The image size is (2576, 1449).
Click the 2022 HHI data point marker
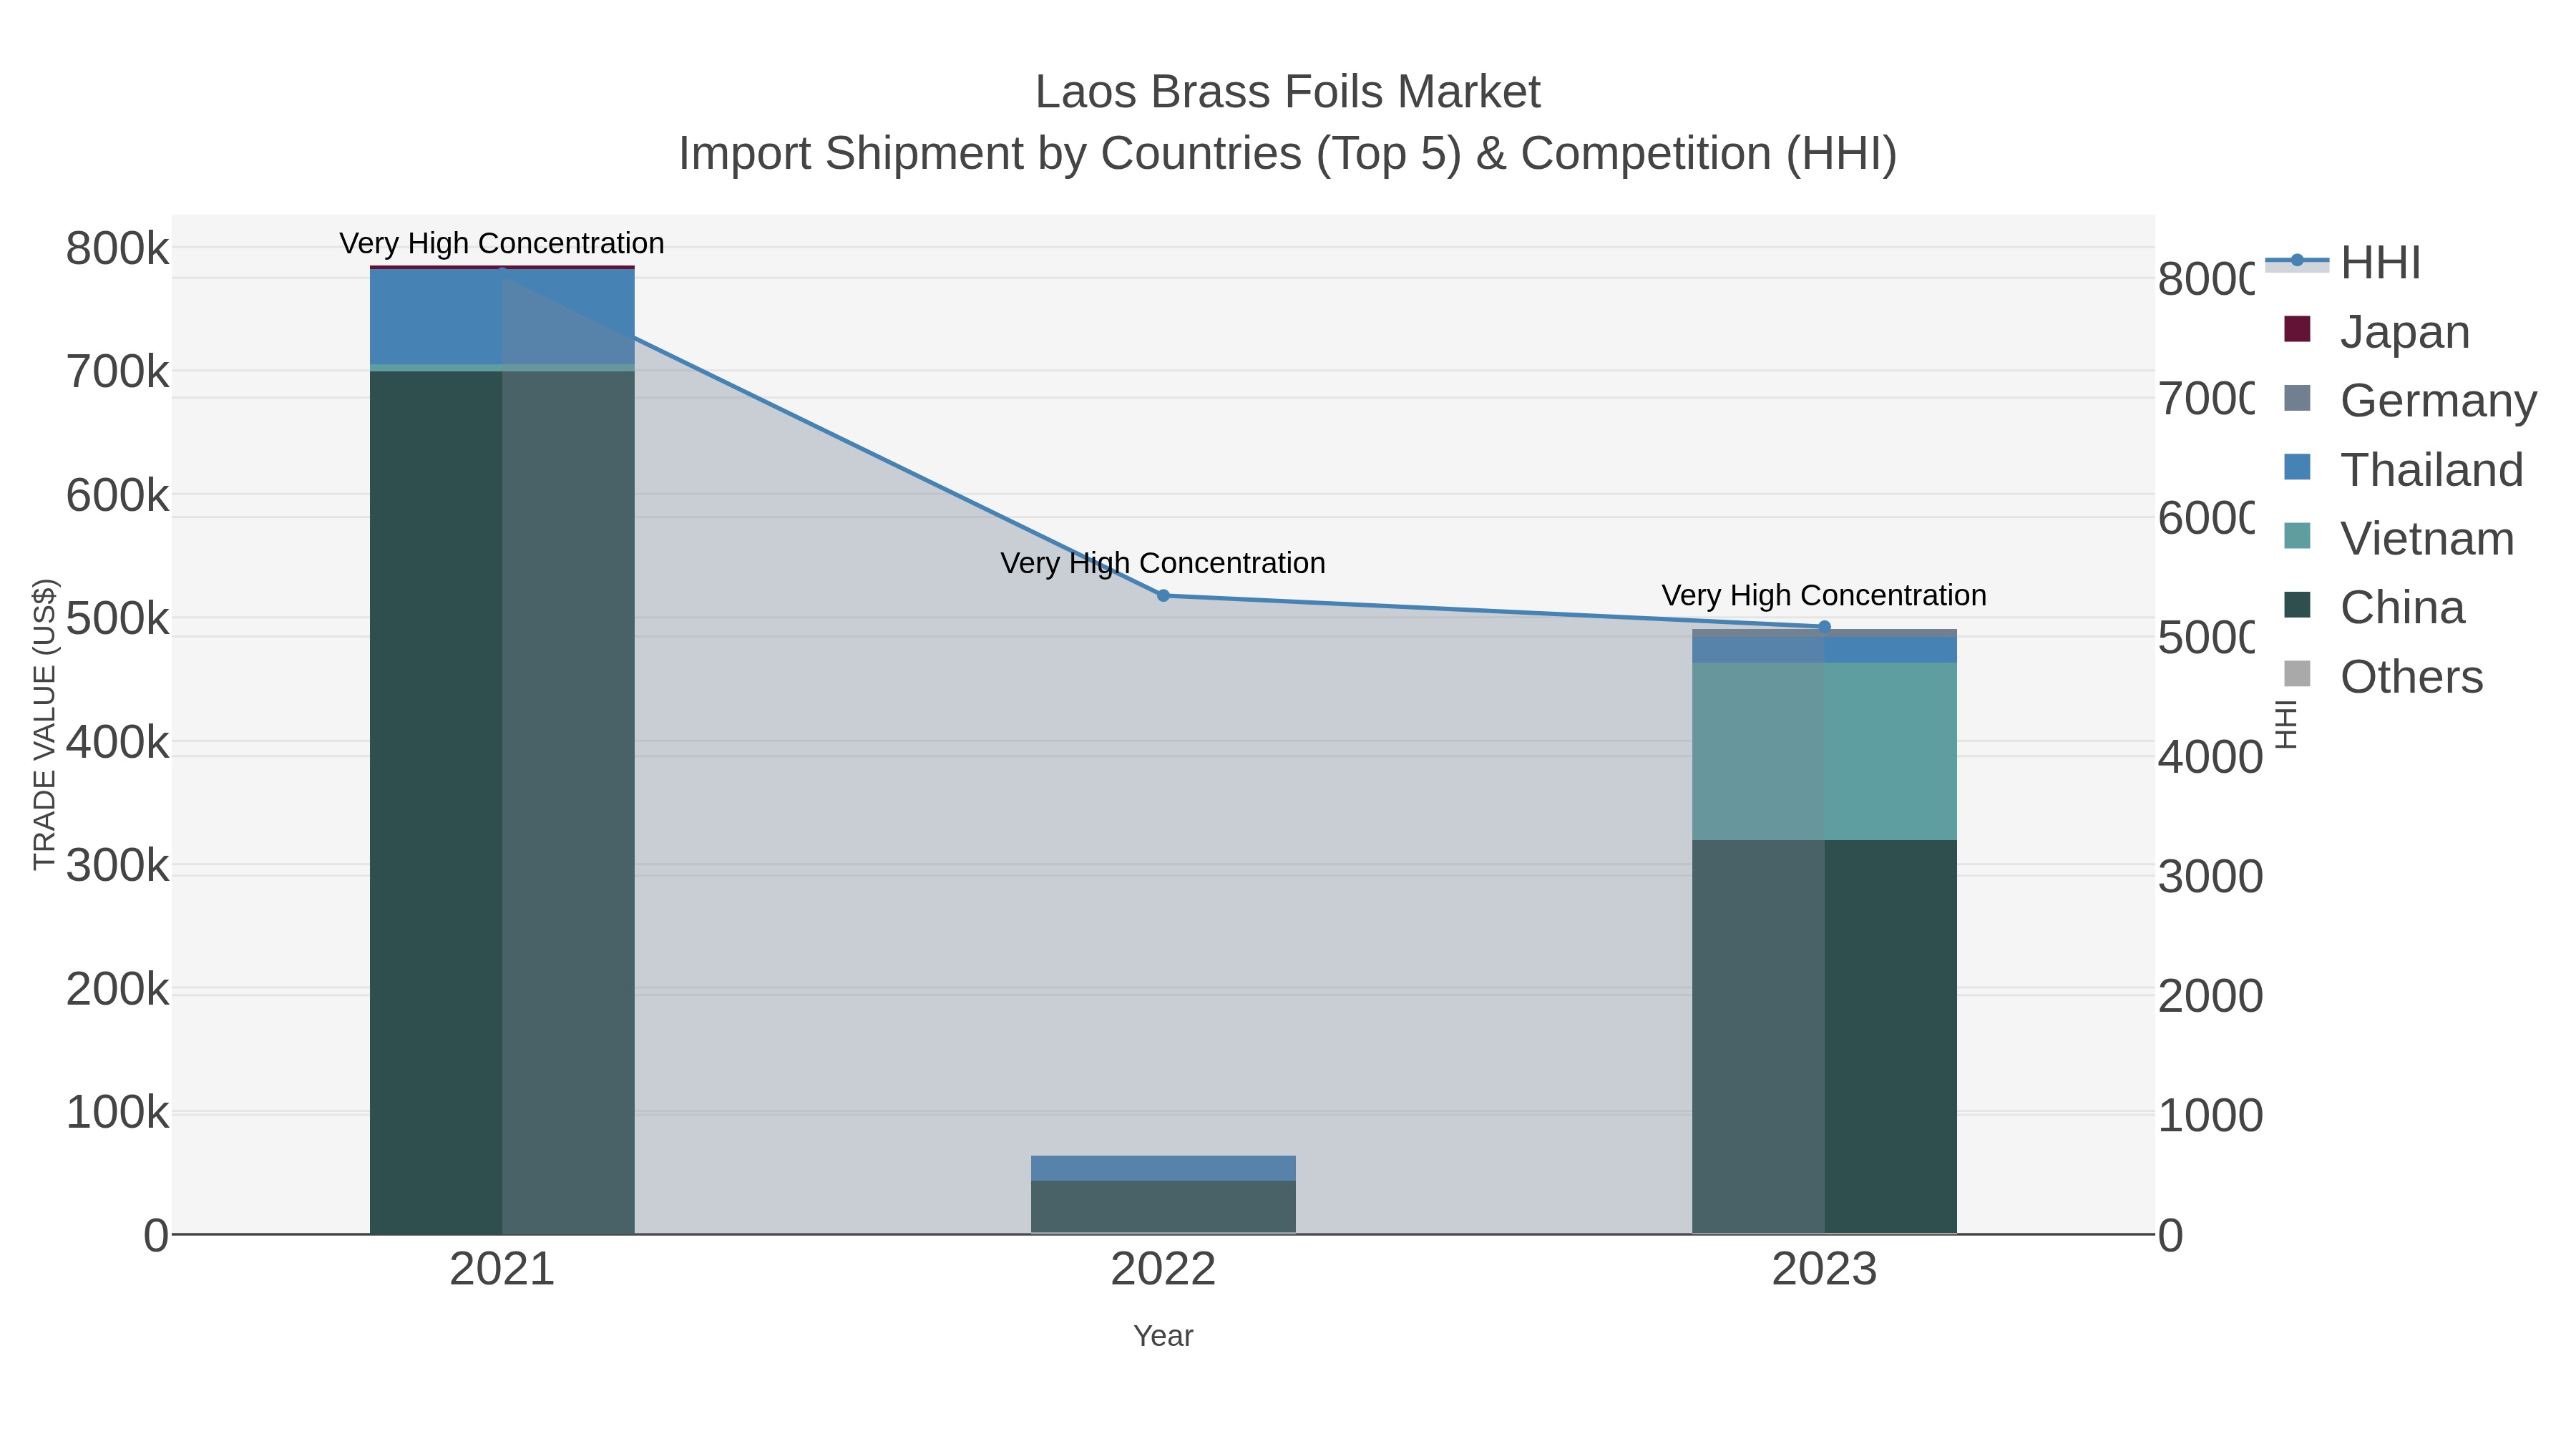pos(1163,596)
